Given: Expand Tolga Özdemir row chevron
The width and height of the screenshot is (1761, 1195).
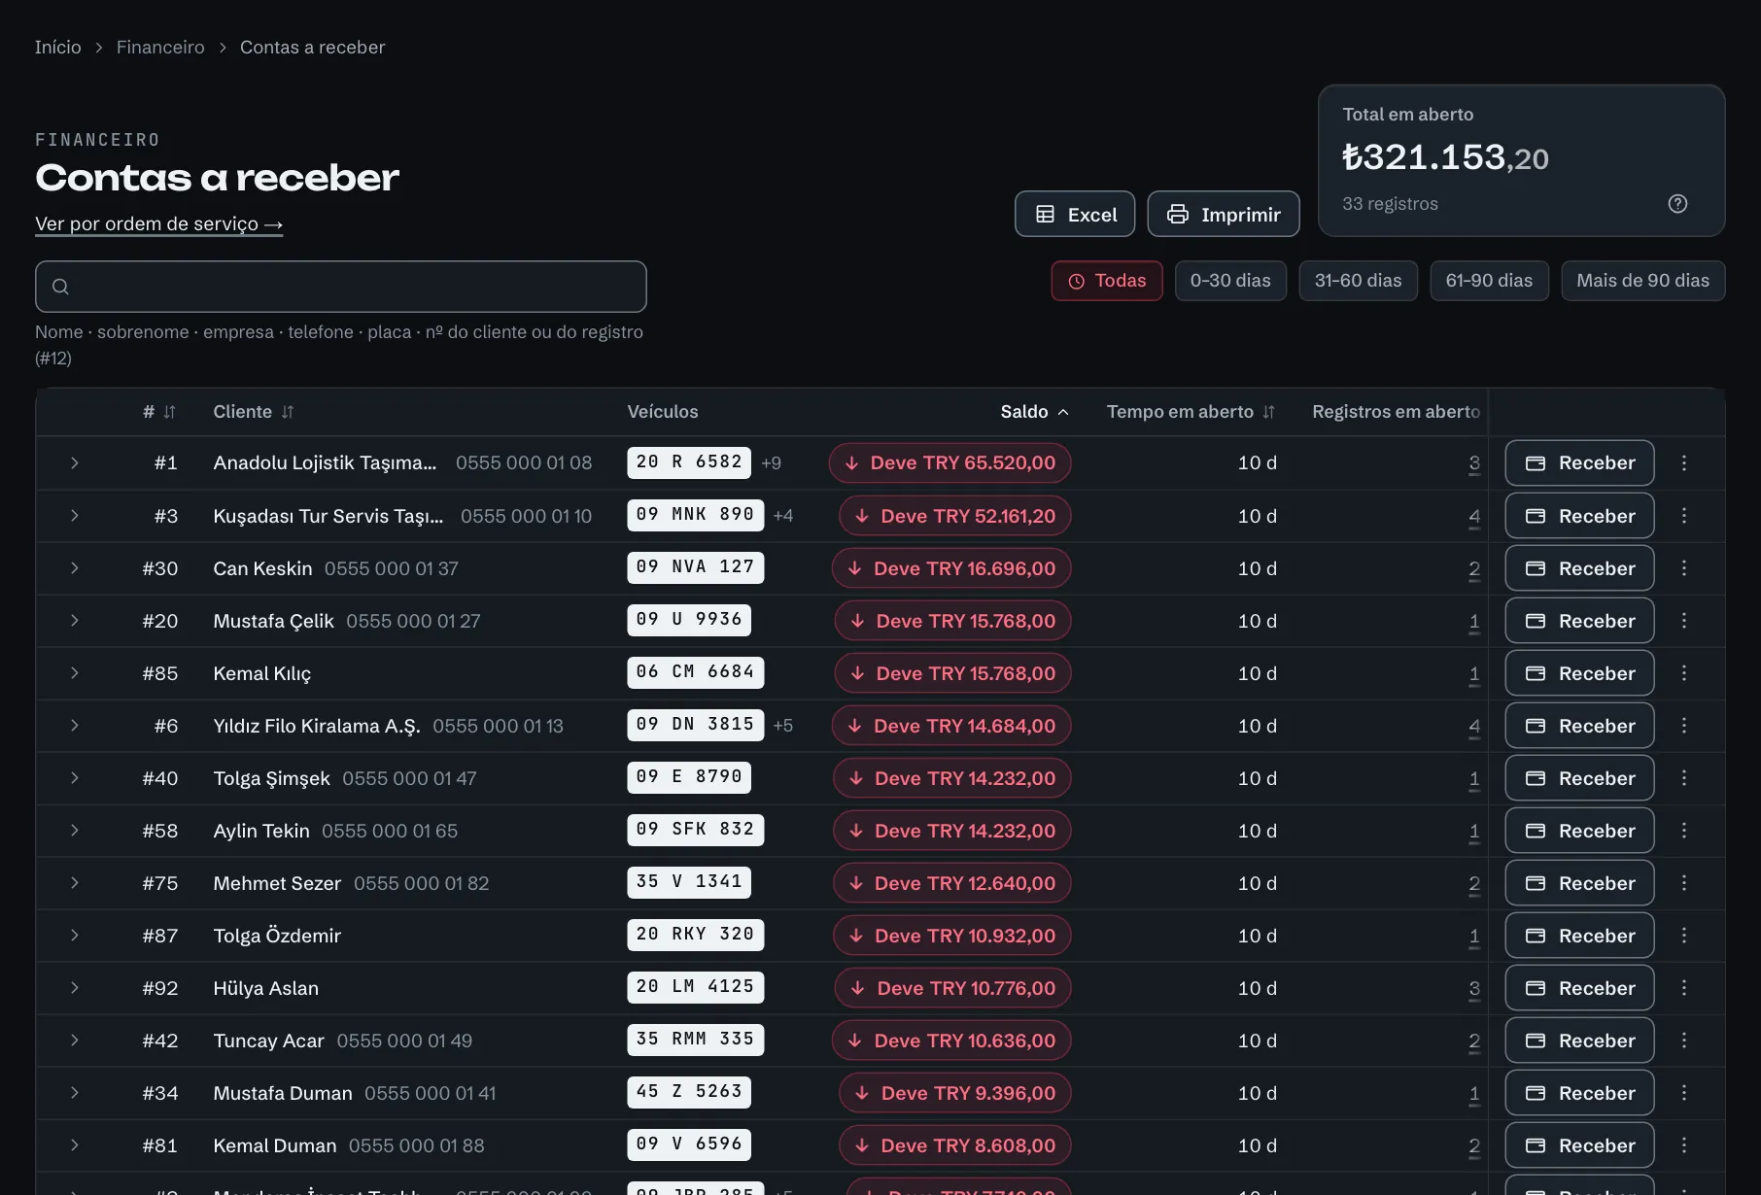Looking at the screenshot, I should click(74, 936).
